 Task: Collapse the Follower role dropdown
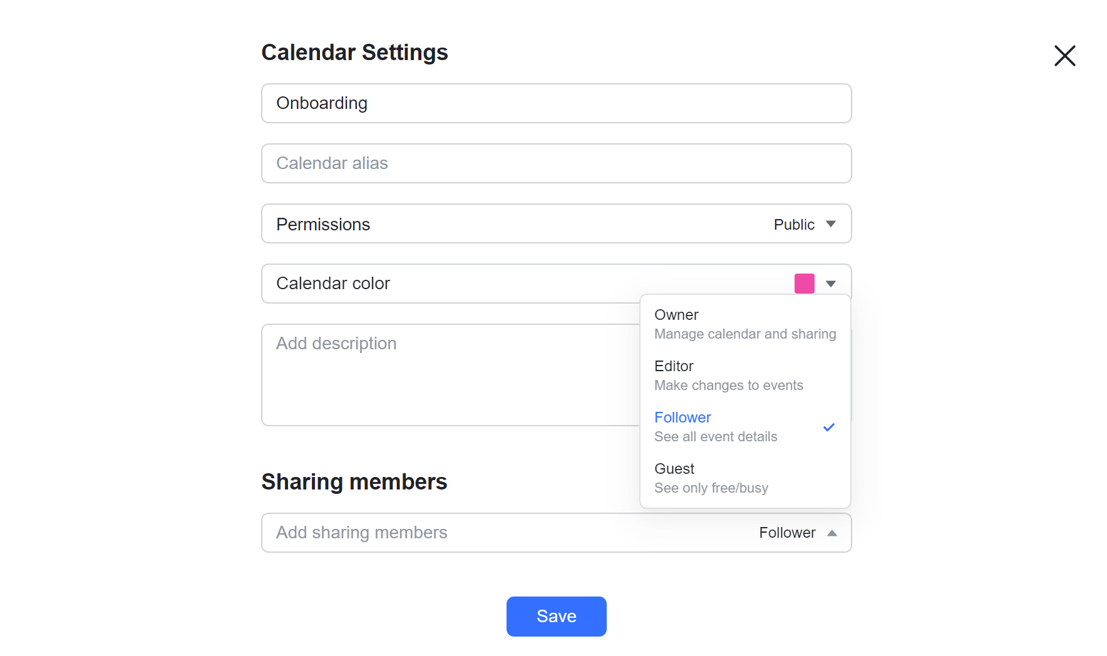pyautogui.click(x=833, y=533)
